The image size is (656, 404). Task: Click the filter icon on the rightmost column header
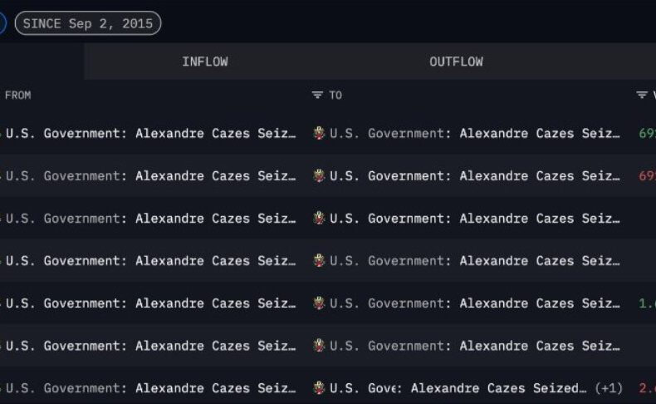coord(642,96)
